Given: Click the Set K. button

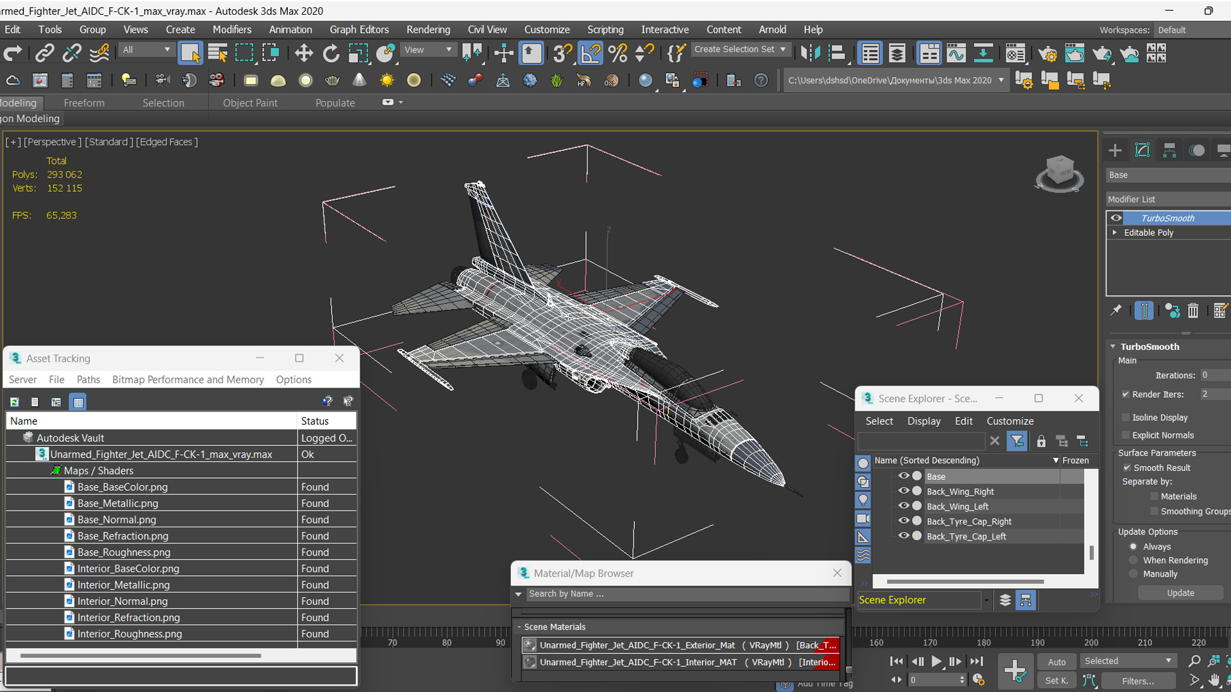Looking at the screenshot, I should 1057,680.
